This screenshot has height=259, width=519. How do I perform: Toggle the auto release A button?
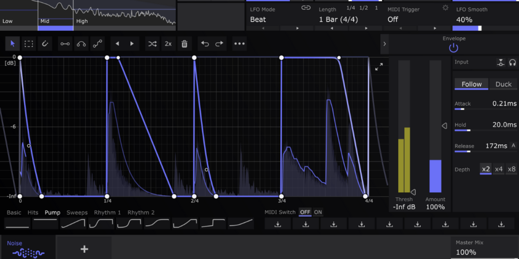[x=513, y=145]
